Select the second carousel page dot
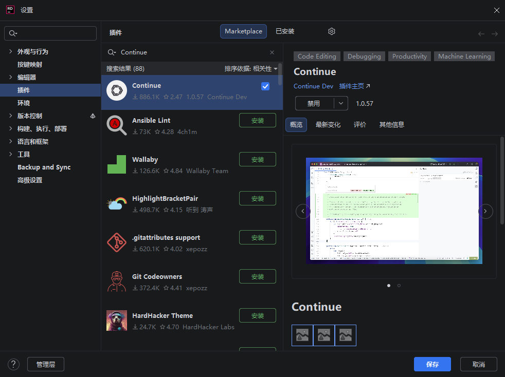 click(x=399, y=286)
